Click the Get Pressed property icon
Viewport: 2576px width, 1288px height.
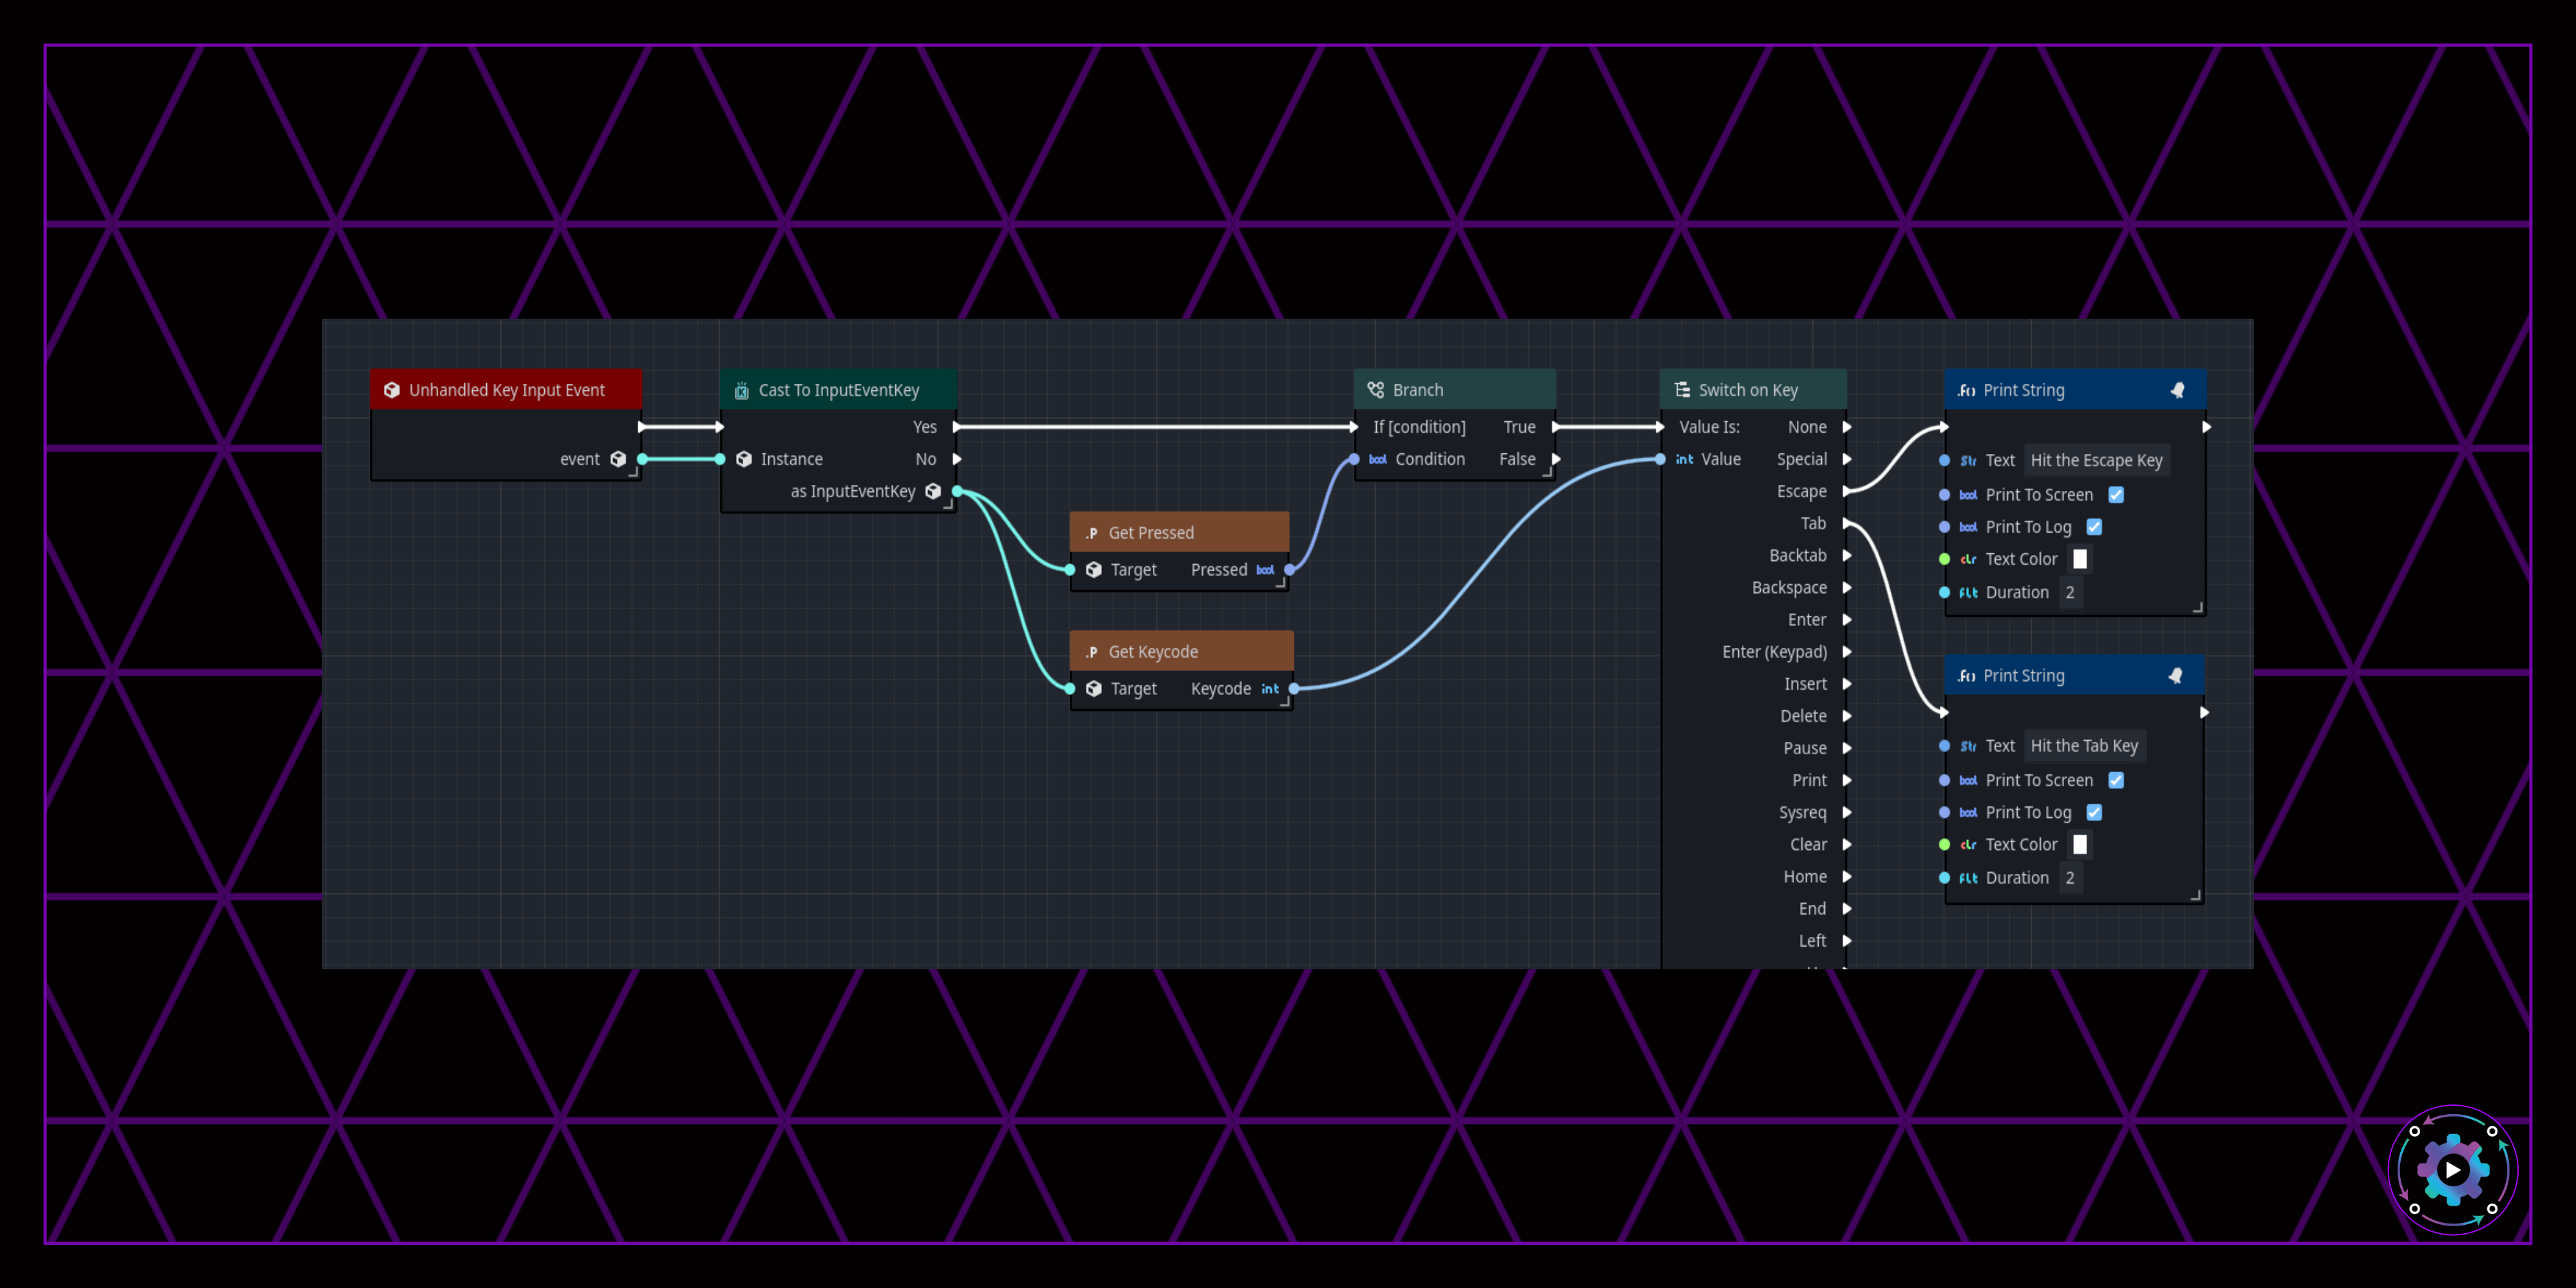[x=1091, y=533]
